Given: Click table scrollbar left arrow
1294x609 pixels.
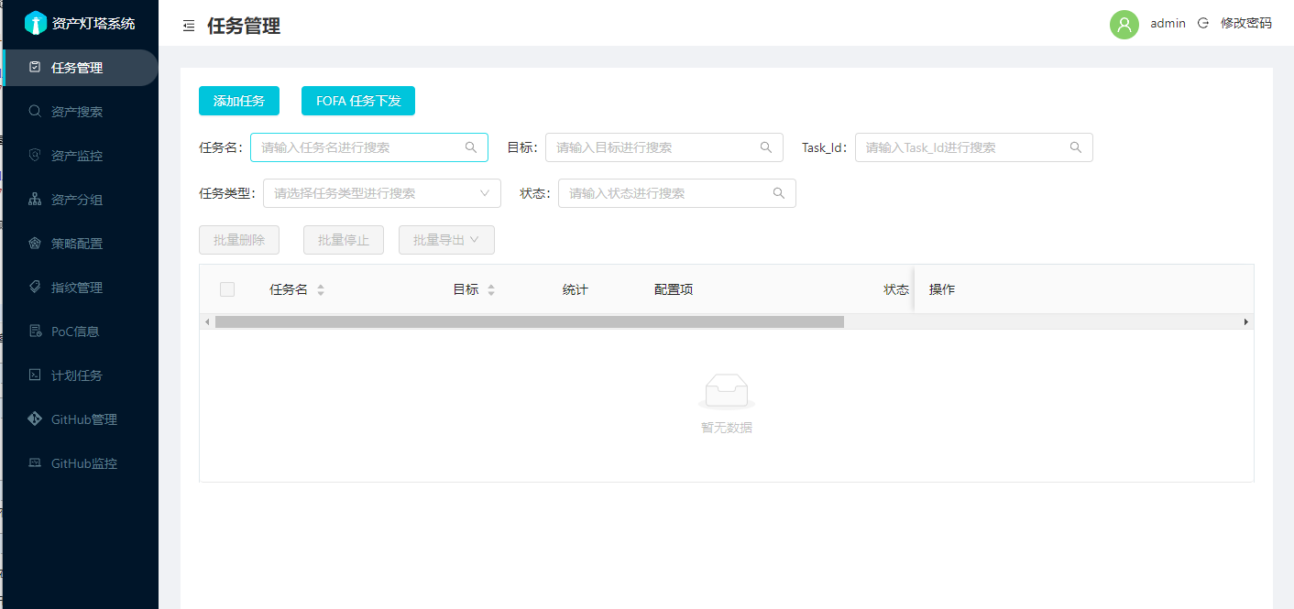Looking at the screenshot, I should click(x=207, y=321).
